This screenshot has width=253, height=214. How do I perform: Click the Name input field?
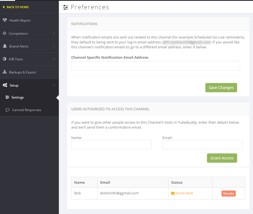tap(111, 145)
